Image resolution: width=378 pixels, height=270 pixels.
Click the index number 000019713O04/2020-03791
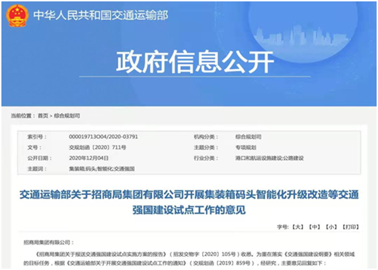[103, 137]
